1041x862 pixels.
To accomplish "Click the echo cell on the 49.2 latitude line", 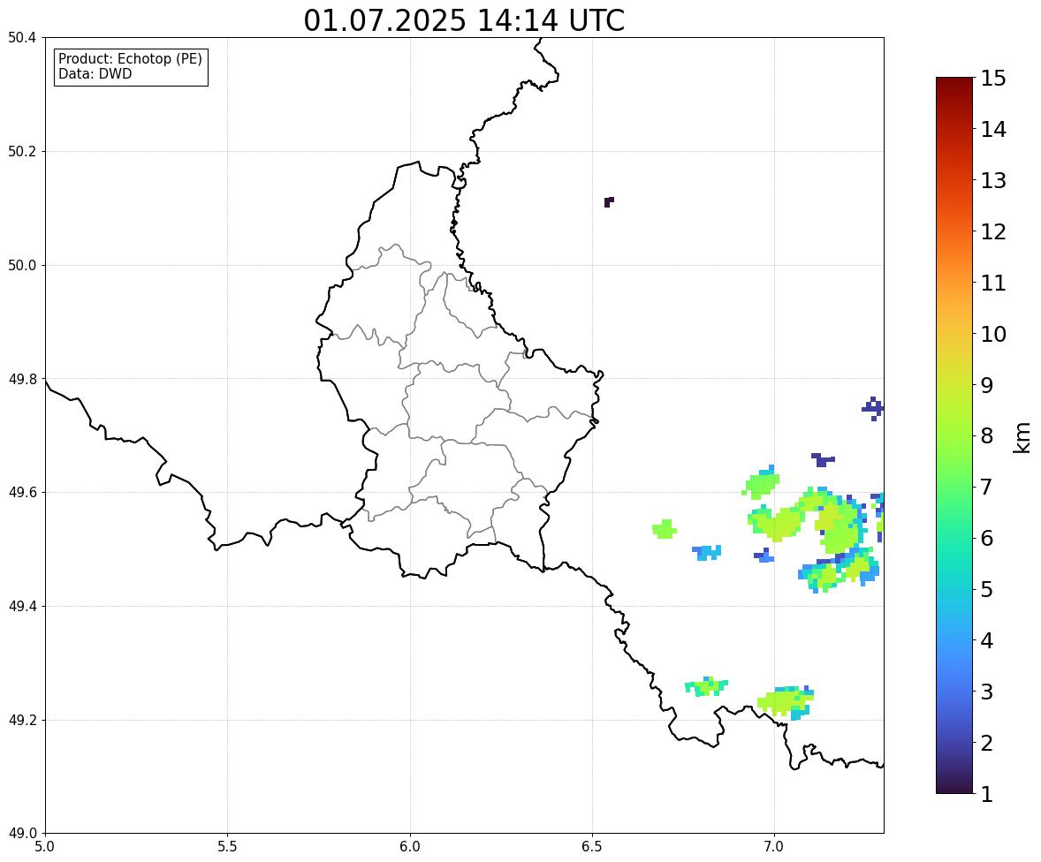I will click(x=786, y=703).
